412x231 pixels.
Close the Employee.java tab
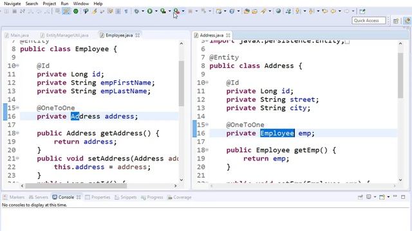(x=137, y=35)
